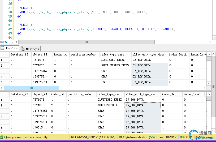Click the results pane splitter grip icon
The image size is (216, 142).
tap(214, 87)
